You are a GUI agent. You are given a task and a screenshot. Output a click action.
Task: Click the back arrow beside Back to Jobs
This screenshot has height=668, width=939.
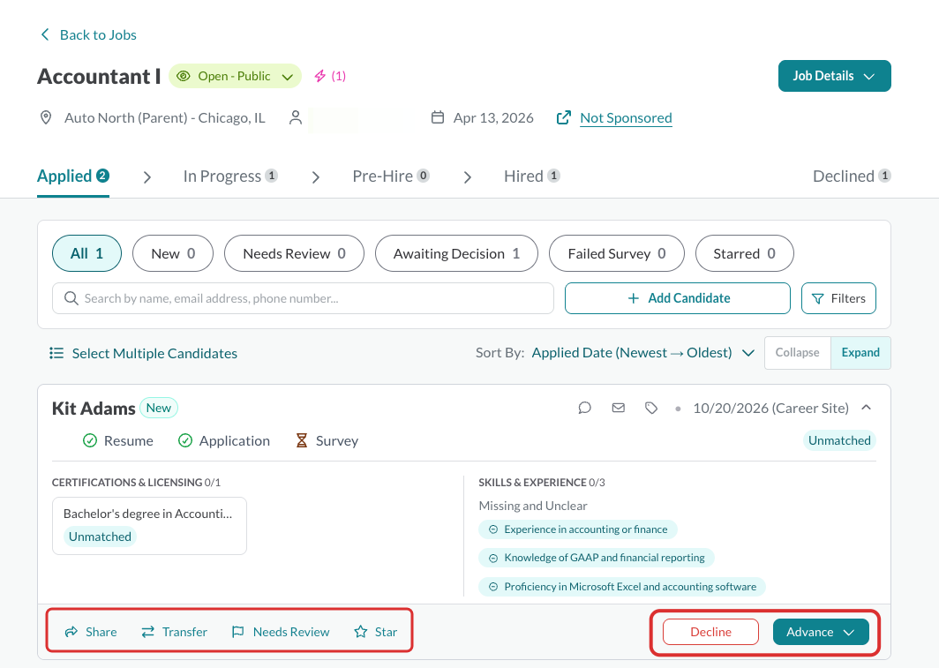click(x=45, y=34)
